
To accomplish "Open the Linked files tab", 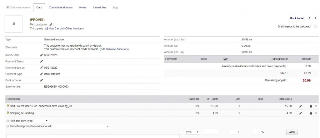I will click(x=99, y=7).
